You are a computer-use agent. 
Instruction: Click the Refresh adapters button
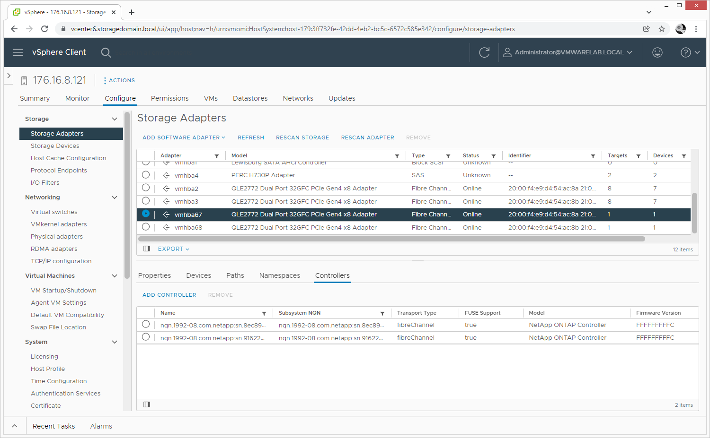(251, 137)
